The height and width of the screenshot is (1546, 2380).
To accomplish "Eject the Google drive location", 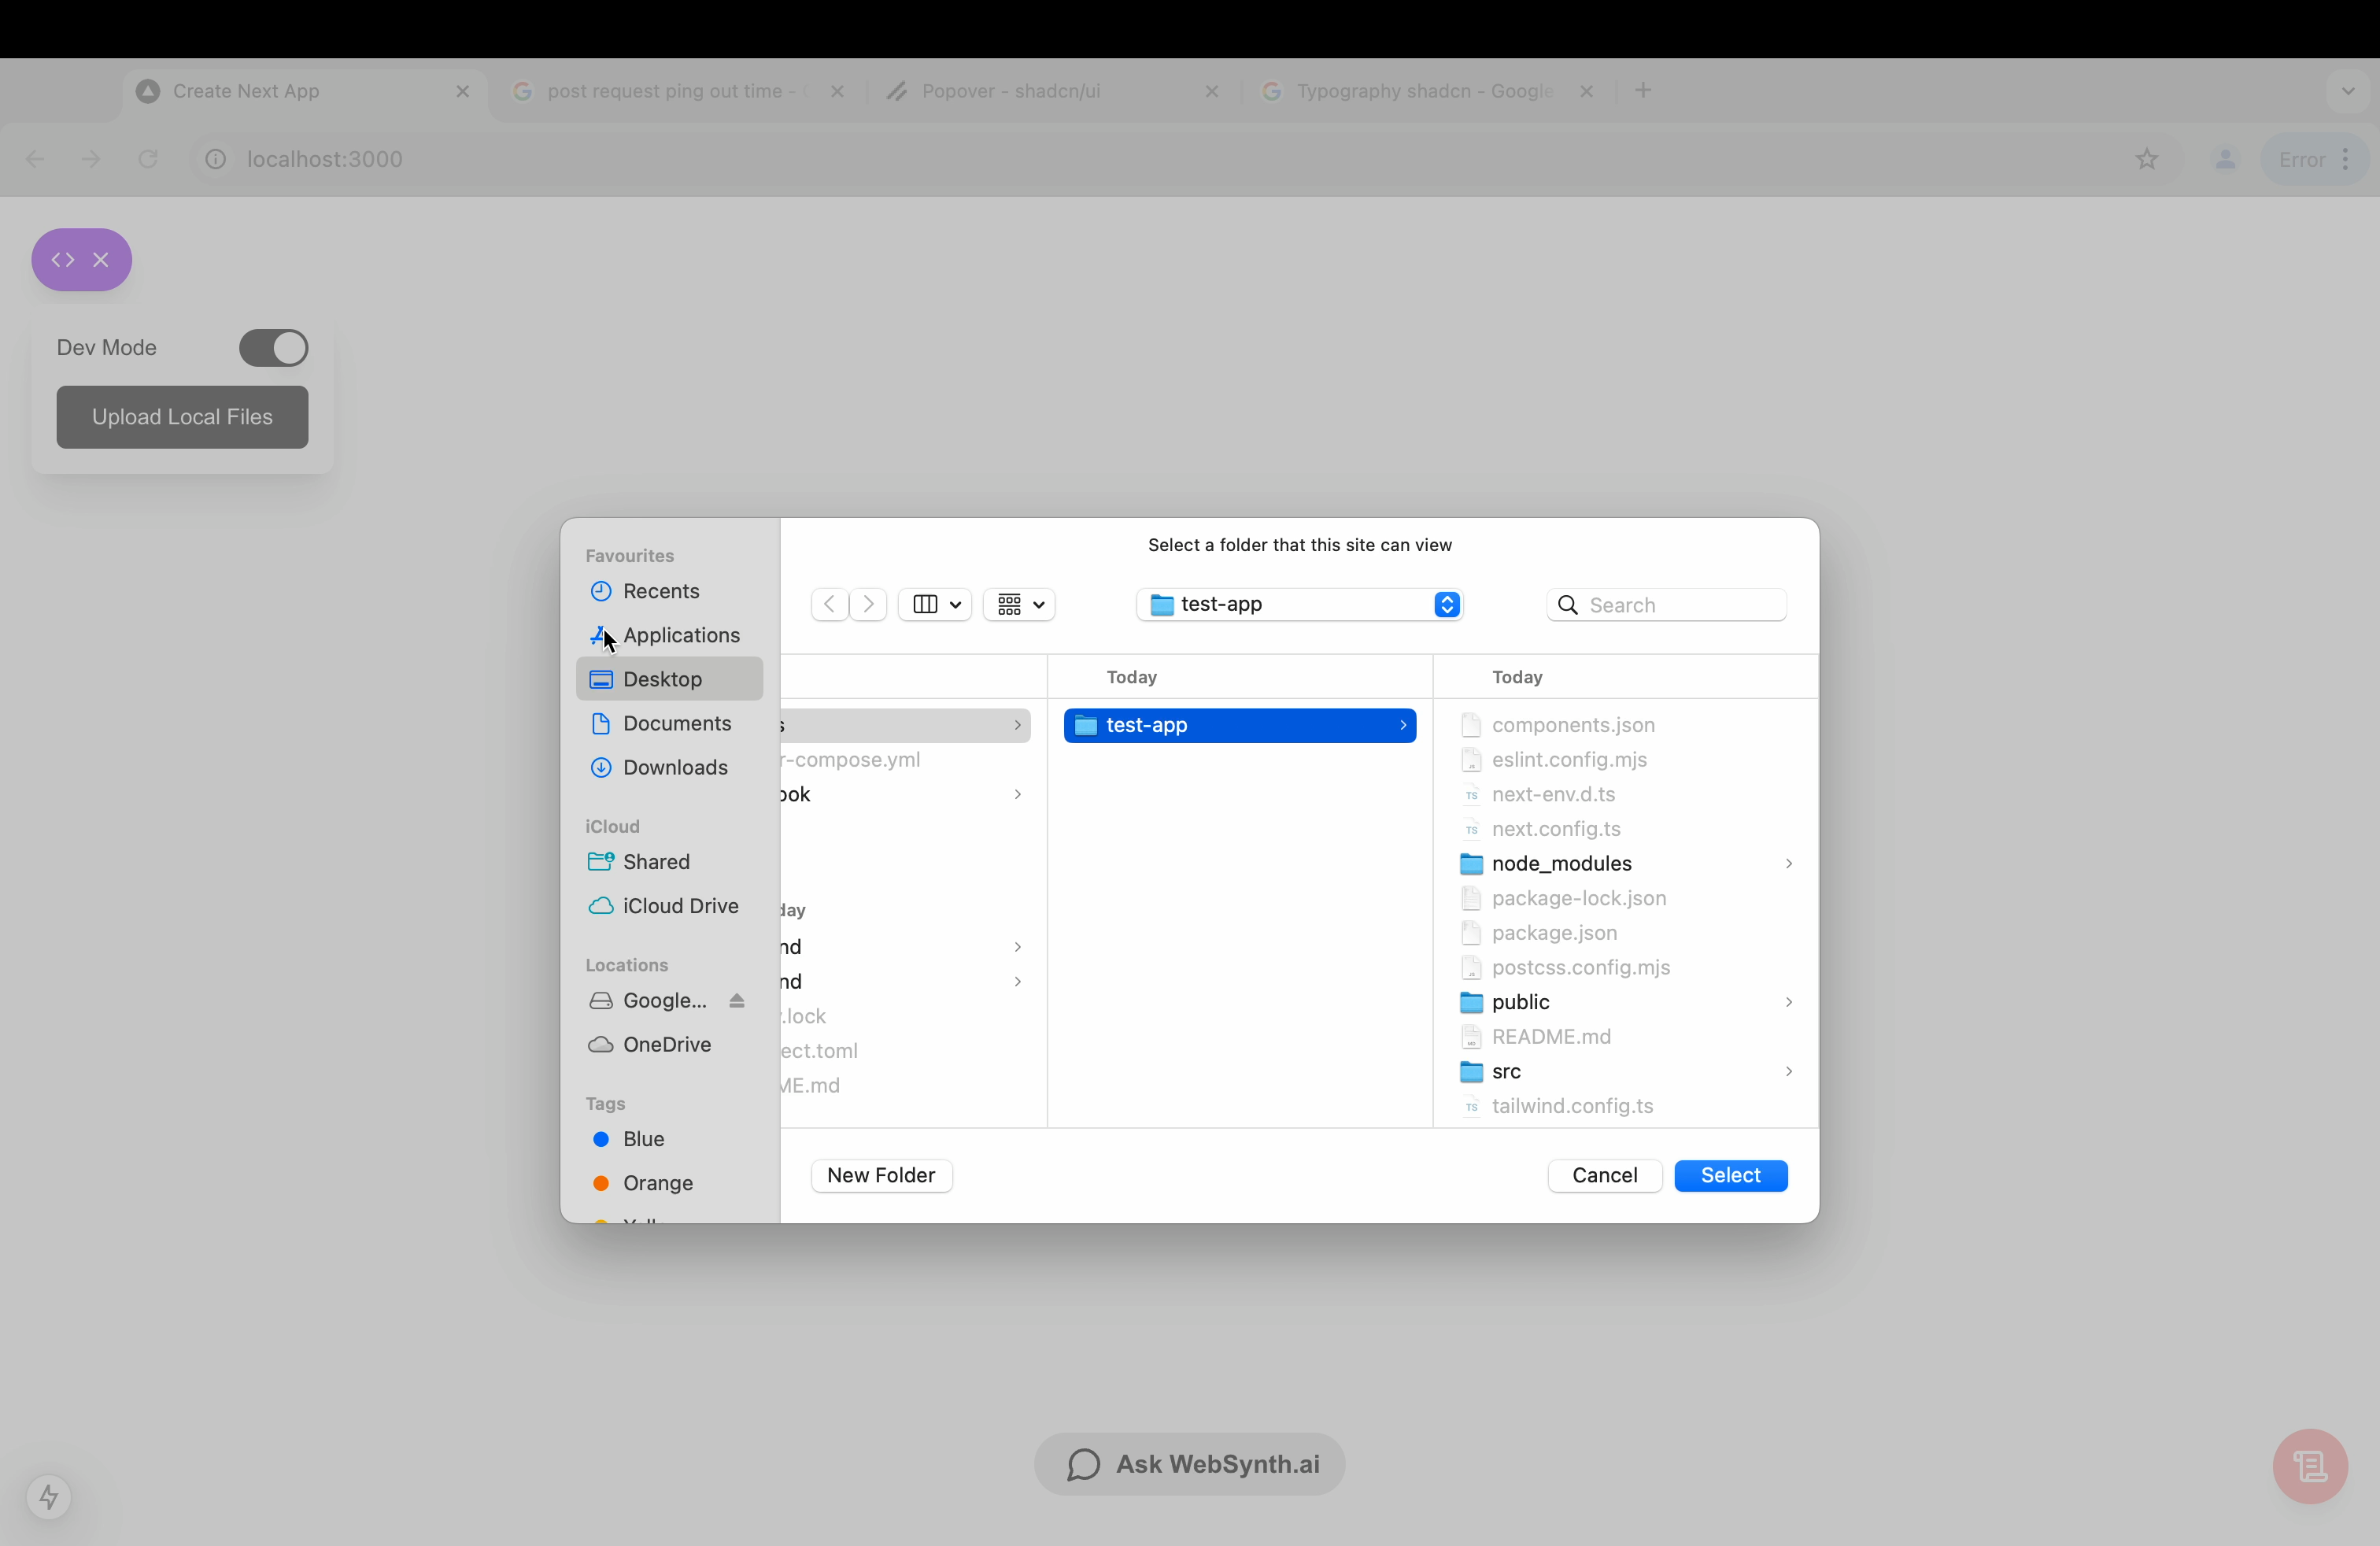I will [x=737, y=1001].
